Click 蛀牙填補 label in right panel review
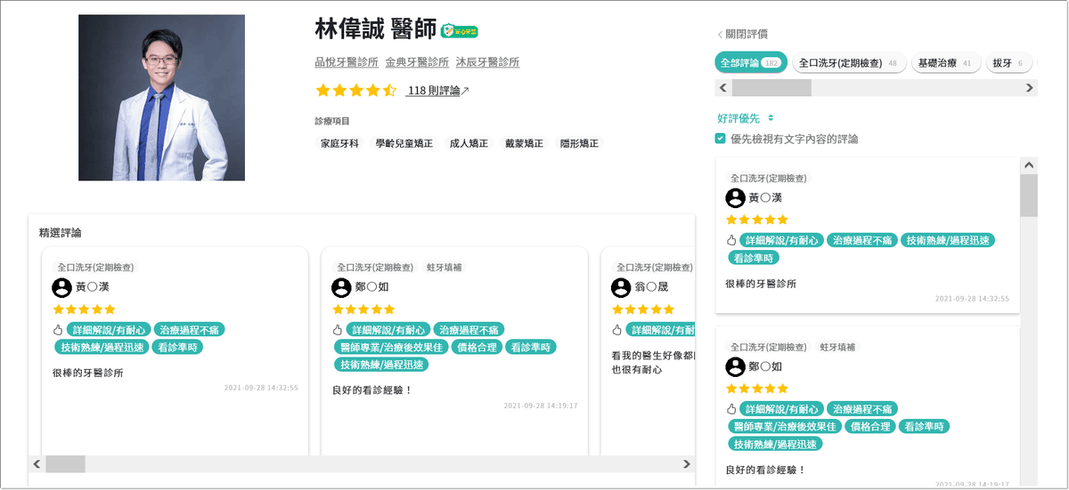Viewport: 1069px width, 490px height. 838,346
